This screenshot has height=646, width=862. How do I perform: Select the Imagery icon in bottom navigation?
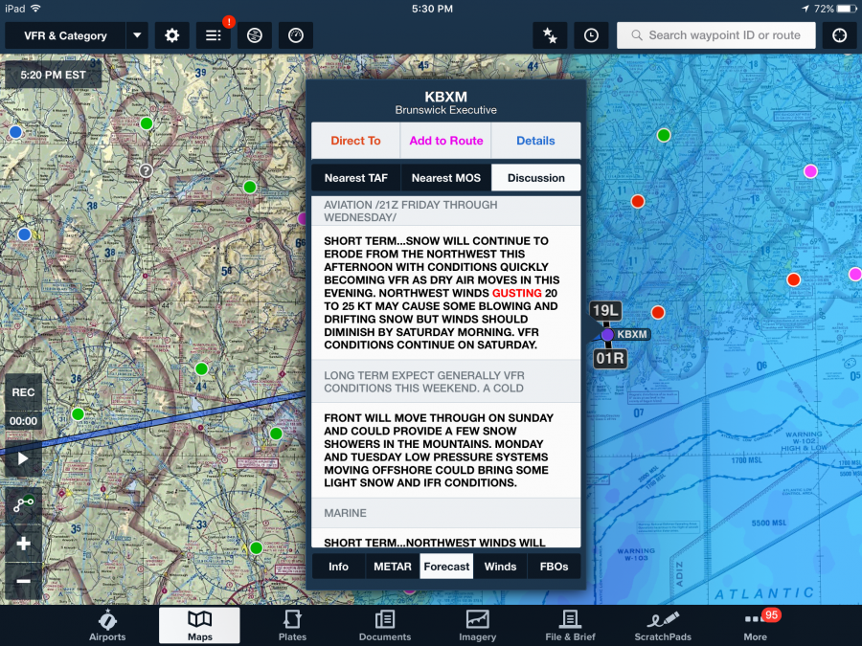pos(476,625)
